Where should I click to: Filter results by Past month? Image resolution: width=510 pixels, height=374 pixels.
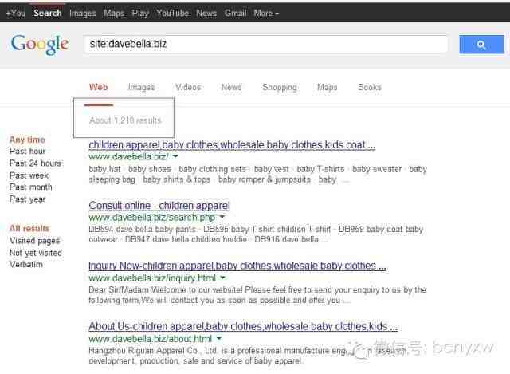(30, 187)
